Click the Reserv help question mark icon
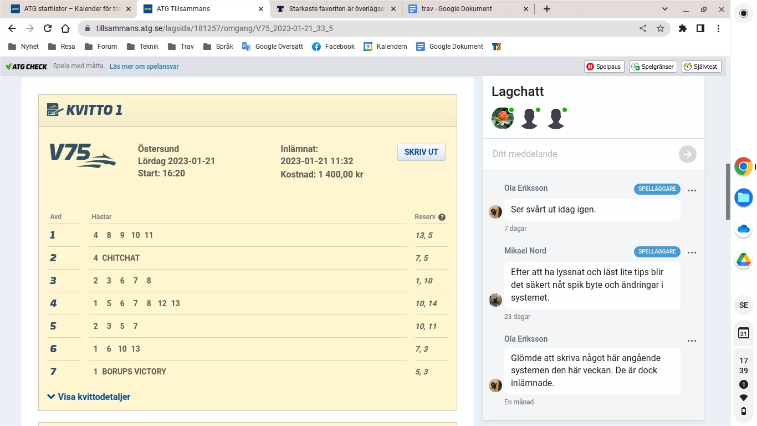Viewport: 757px width, 426px height. (x=442, y=217)
